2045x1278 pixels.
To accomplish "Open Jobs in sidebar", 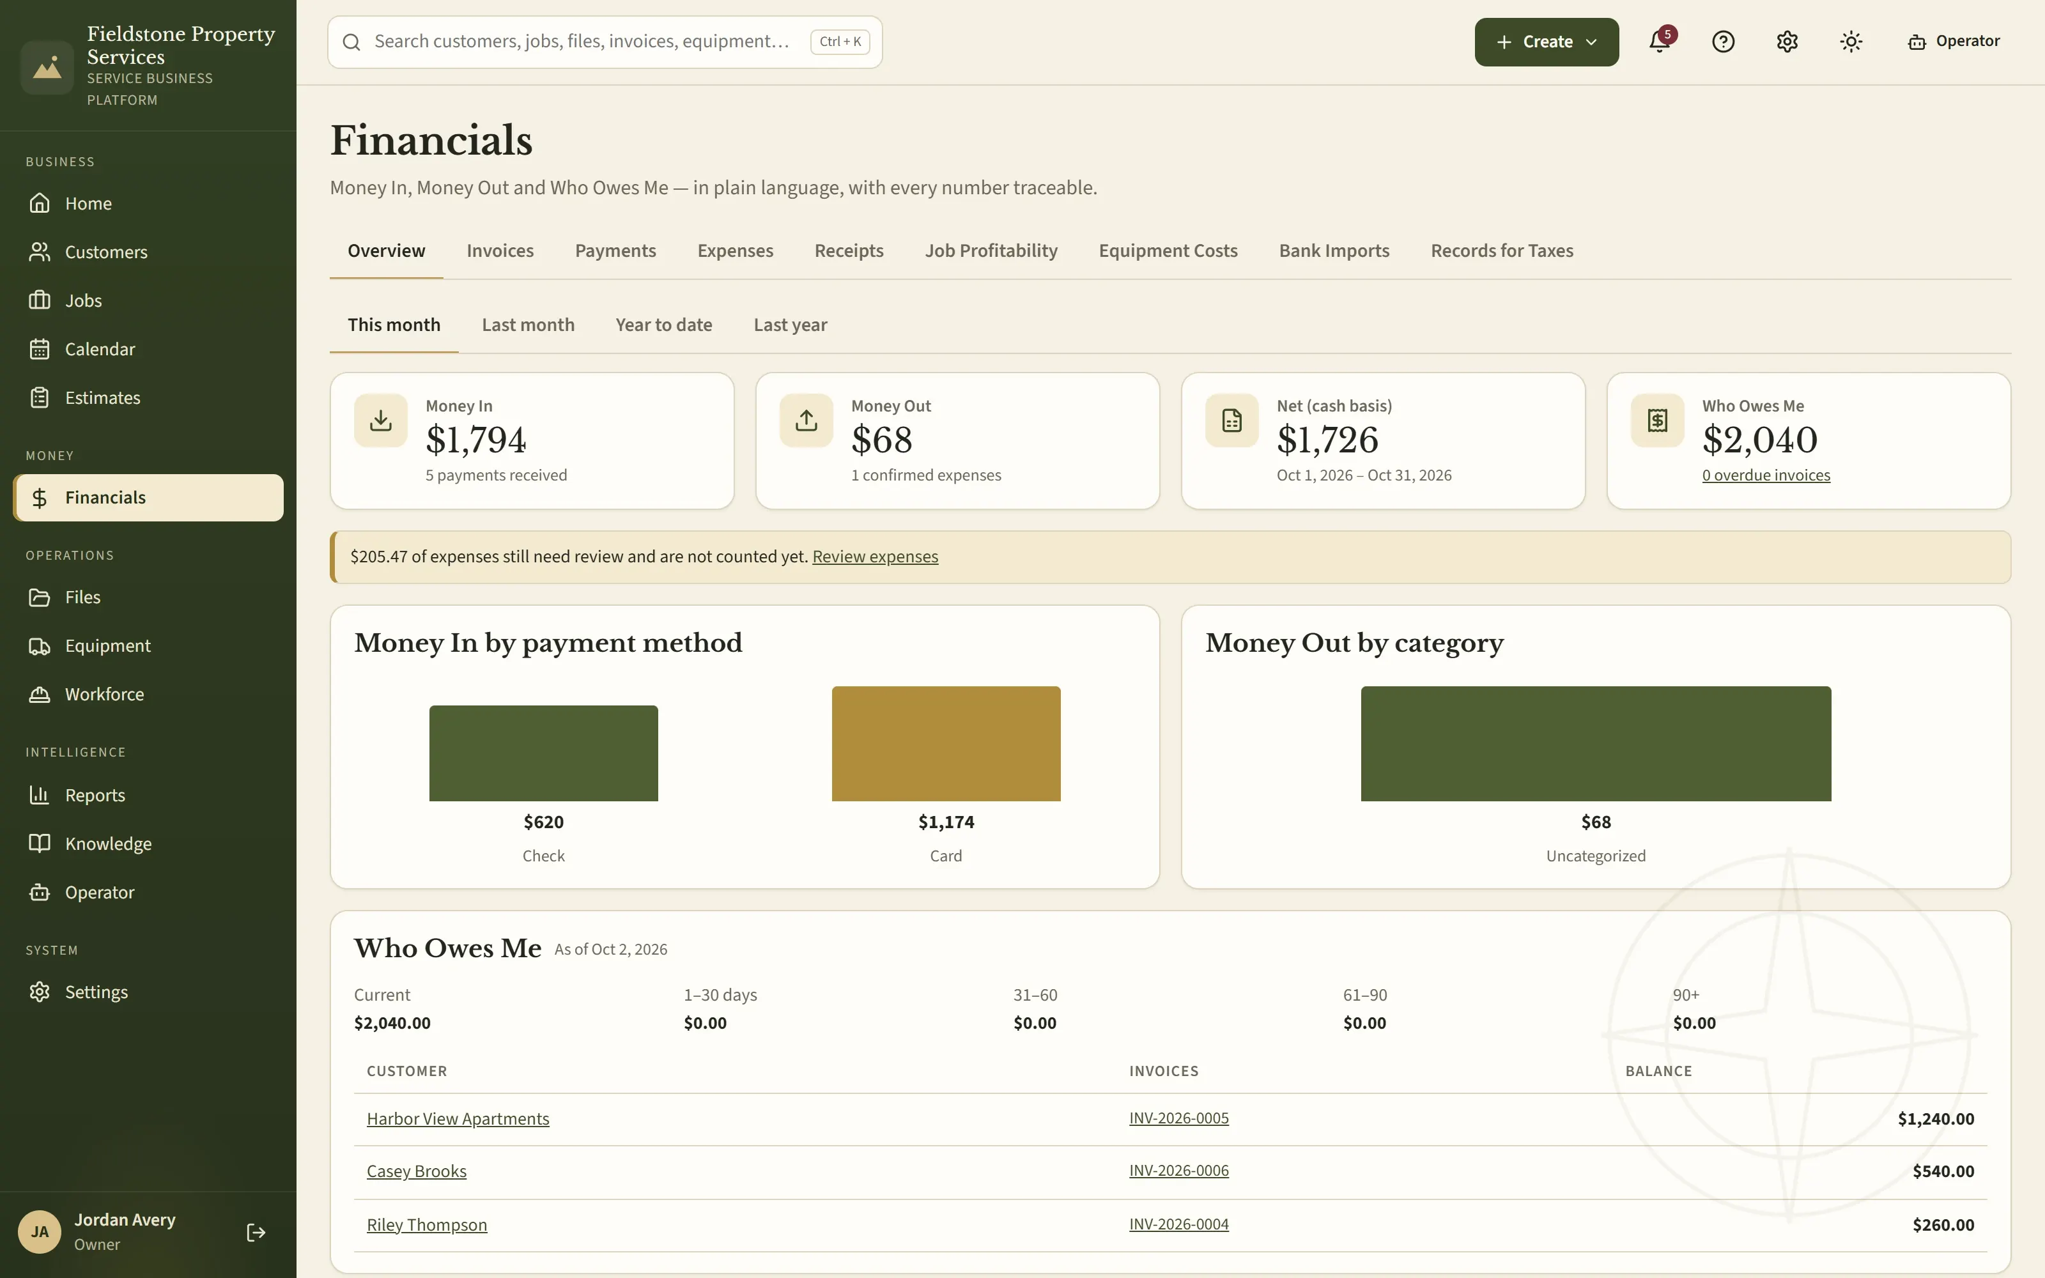I will pos(148,301).
